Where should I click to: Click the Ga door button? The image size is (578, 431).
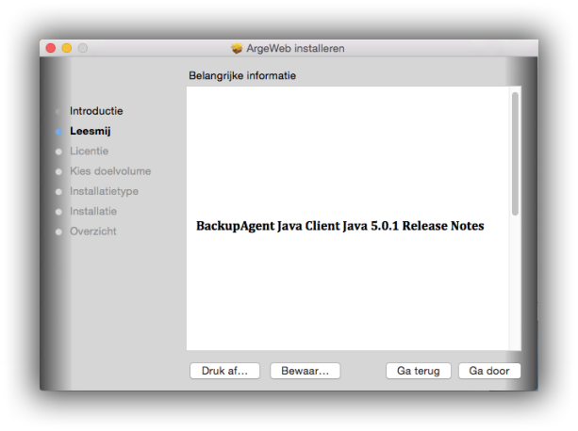pos(489,371)
